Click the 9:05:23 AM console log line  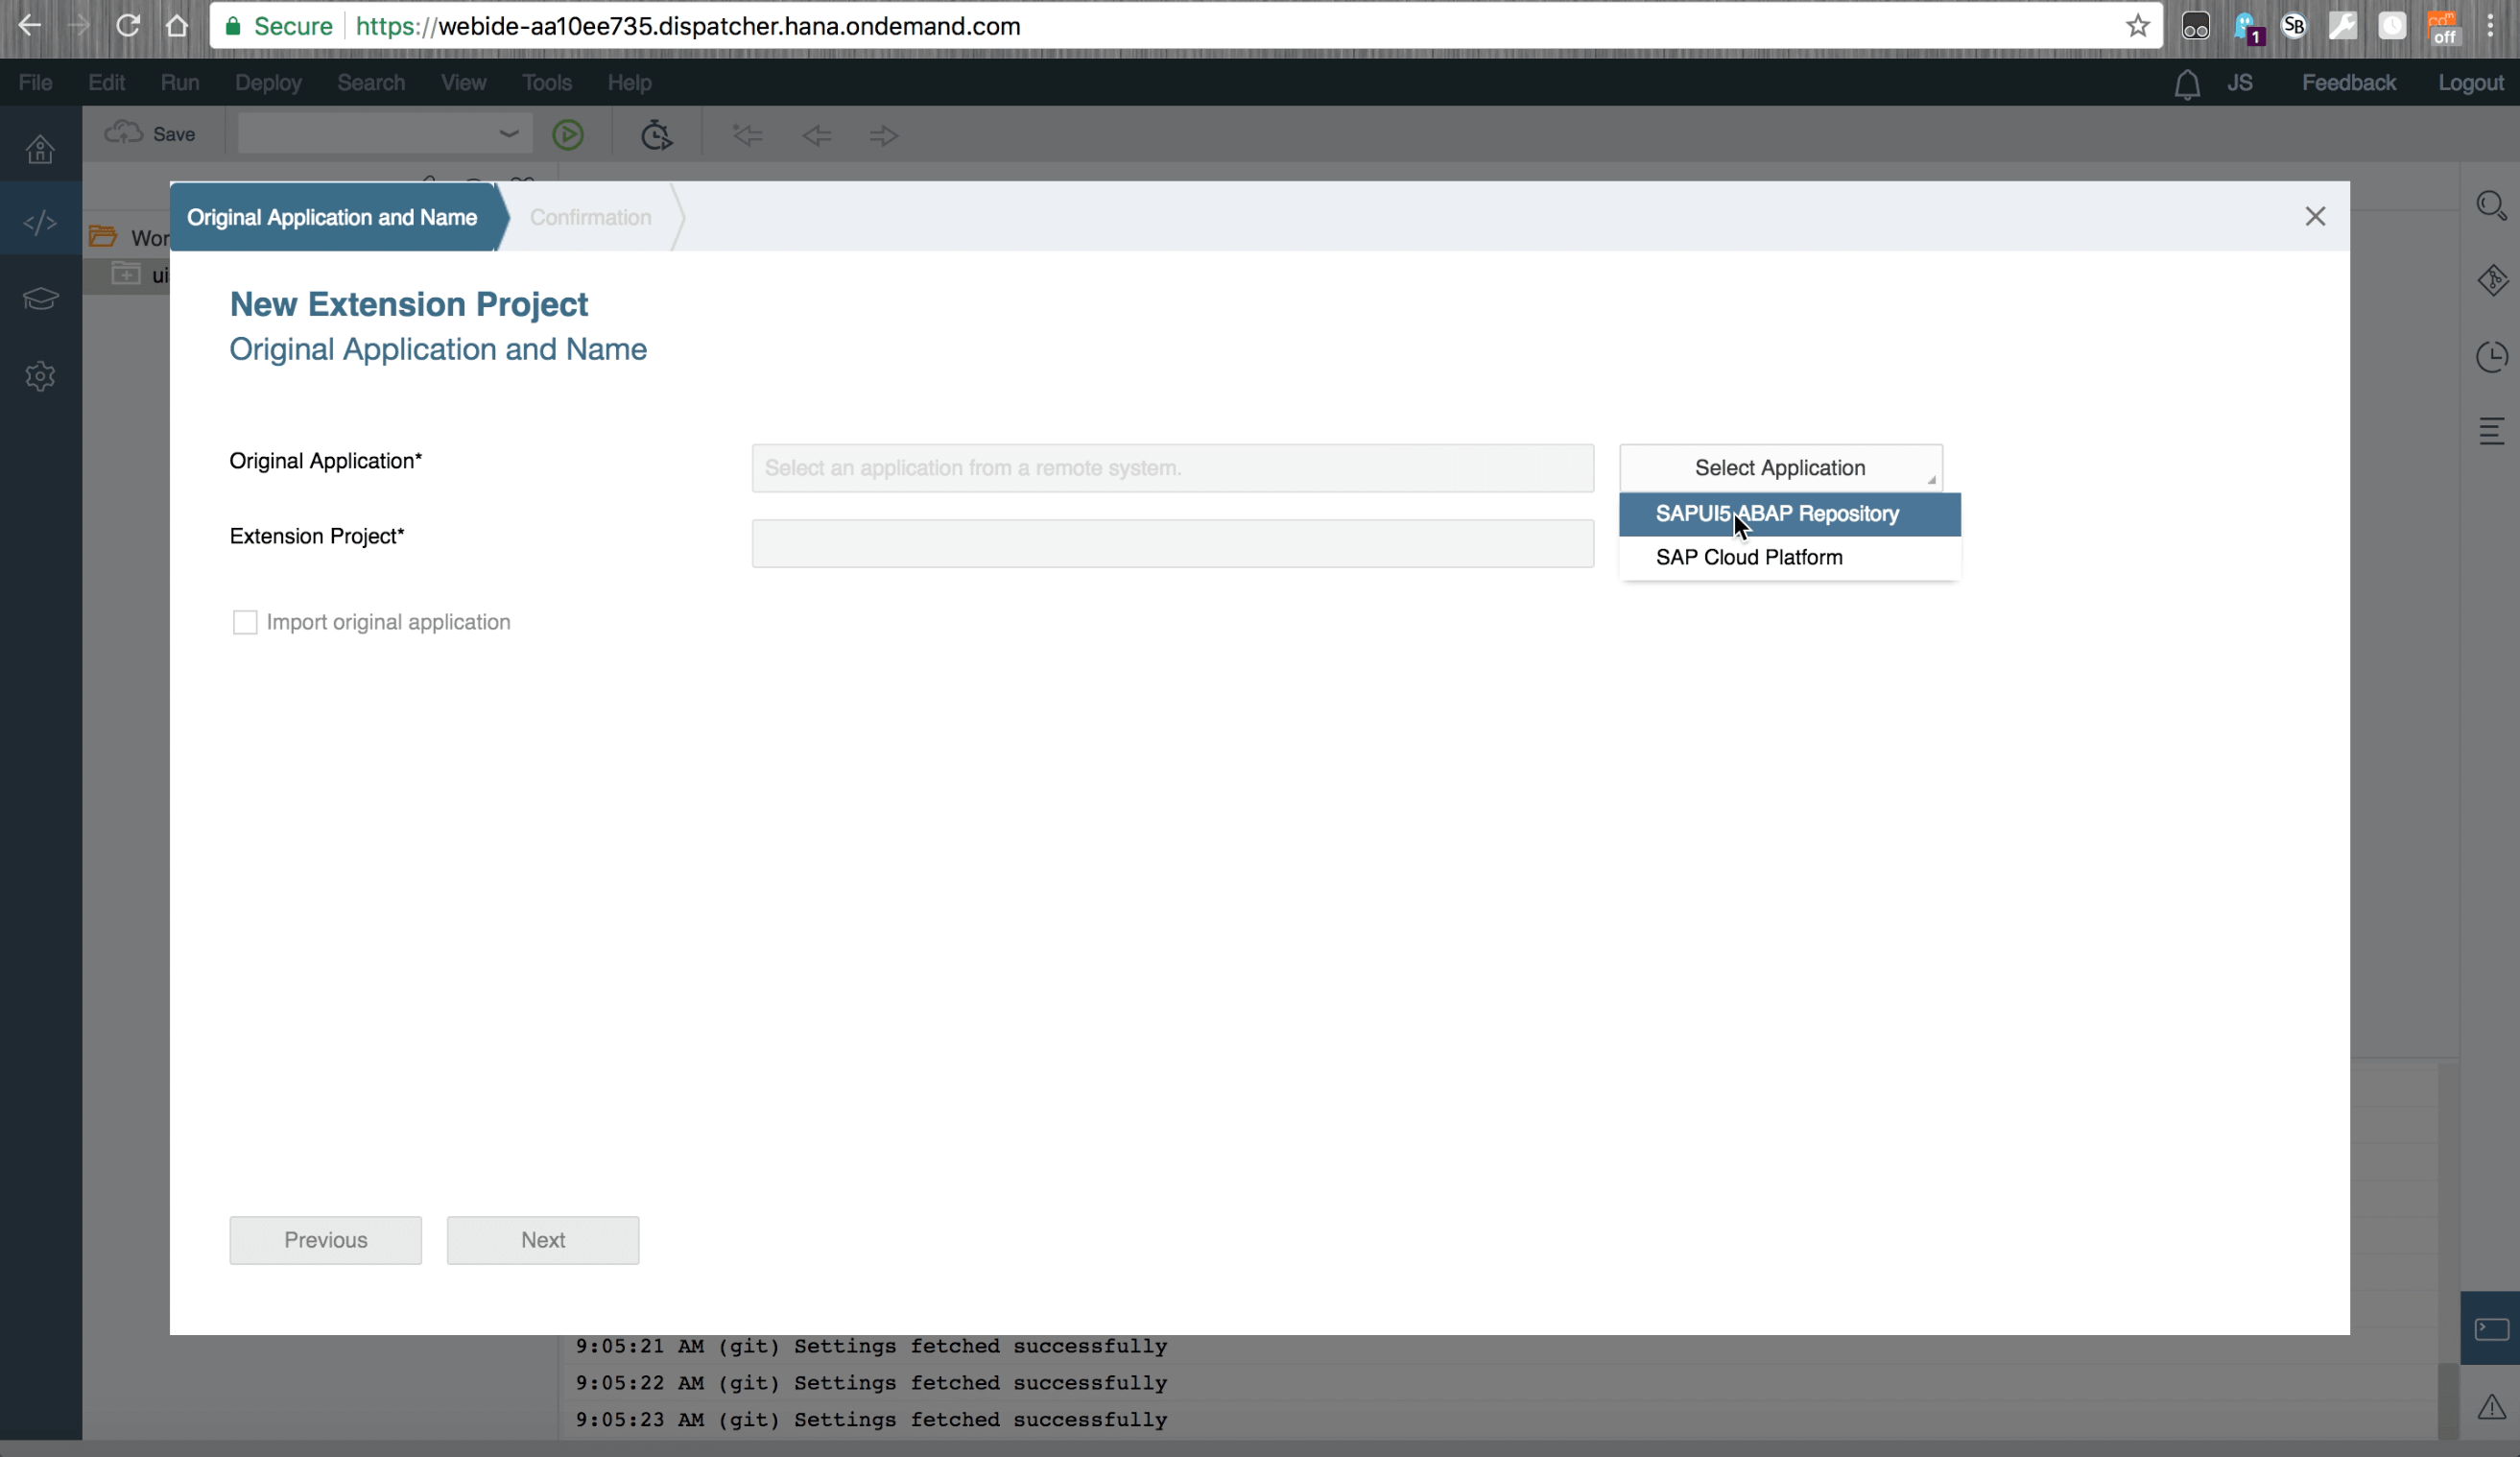tap(870, 1420)
